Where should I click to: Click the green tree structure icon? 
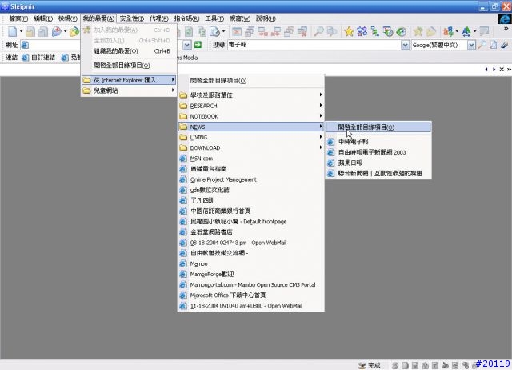pyautogui.click(x=375, y=32)
